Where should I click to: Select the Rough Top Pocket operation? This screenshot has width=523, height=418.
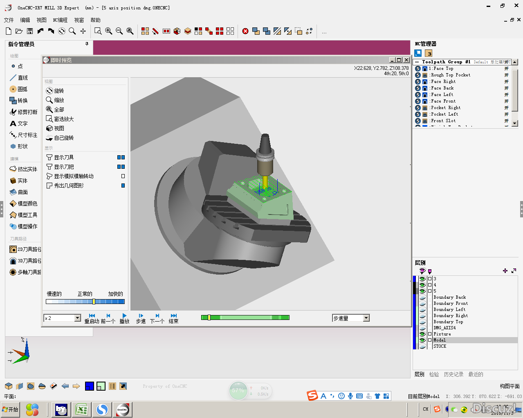(x=450, y=75)
